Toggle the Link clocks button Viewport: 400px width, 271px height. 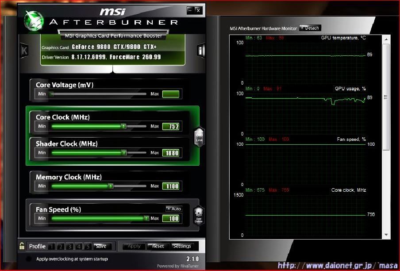[x=199, y=137]
